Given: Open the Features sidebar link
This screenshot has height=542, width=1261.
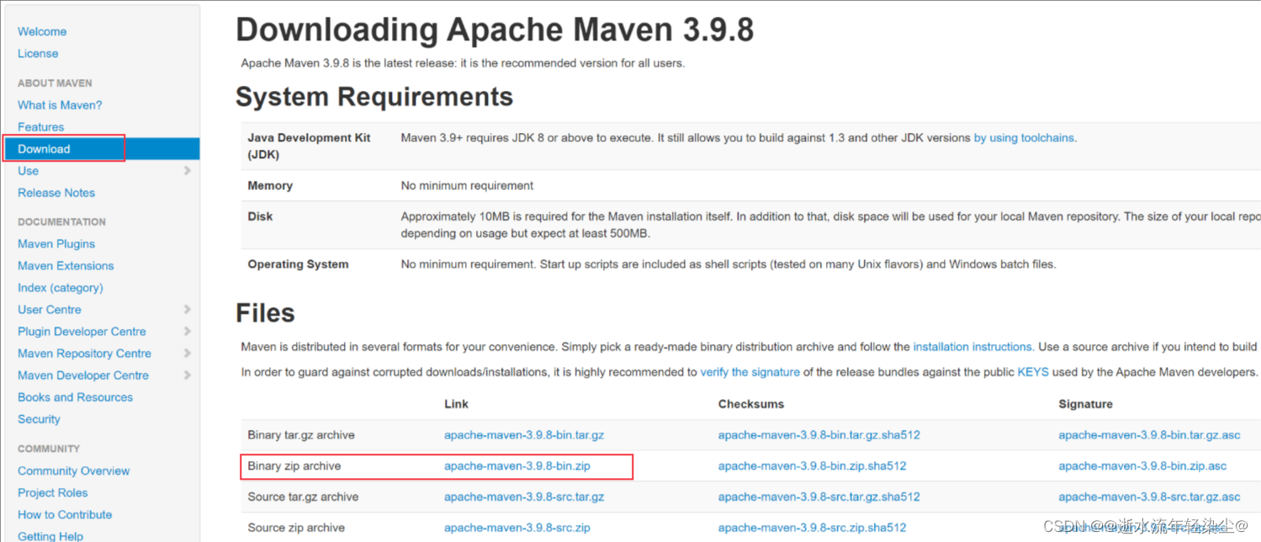Looking at the screenshot, I should pyautogui.click(x=40, y=127).
